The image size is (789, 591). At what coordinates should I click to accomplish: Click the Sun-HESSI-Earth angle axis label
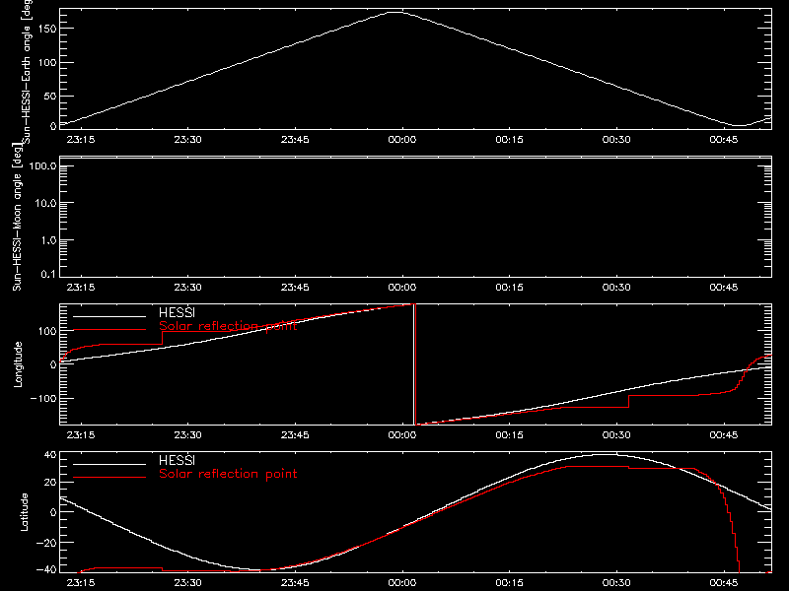[27, 71]
